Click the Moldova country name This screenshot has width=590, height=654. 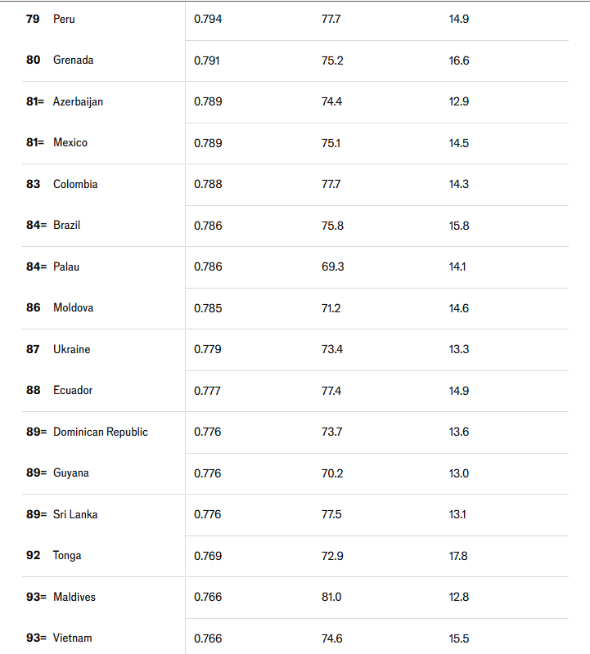coord(73,308)
